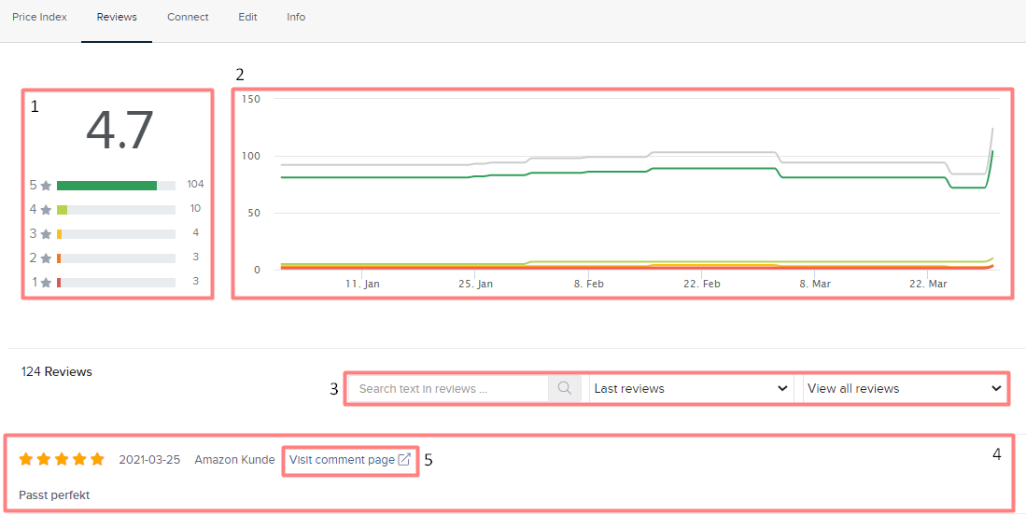The image size is (1026, 515).
Task: Click the Amazon Kunde reviewer name
Action: [234, 459]
